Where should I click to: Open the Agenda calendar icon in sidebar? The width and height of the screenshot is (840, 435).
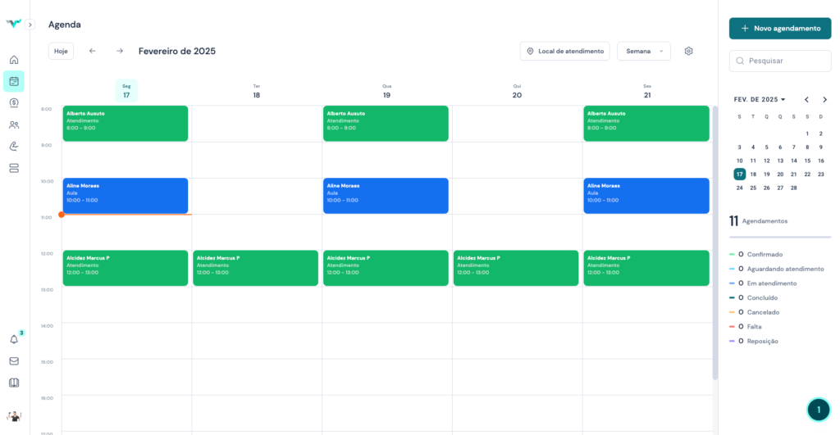14,81
